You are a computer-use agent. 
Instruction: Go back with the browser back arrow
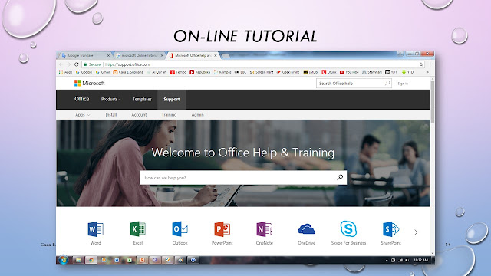(61, 64)
